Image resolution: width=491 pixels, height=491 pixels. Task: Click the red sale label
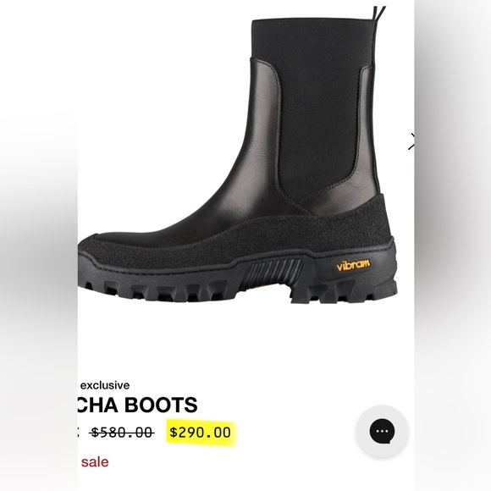click(95, 462)
